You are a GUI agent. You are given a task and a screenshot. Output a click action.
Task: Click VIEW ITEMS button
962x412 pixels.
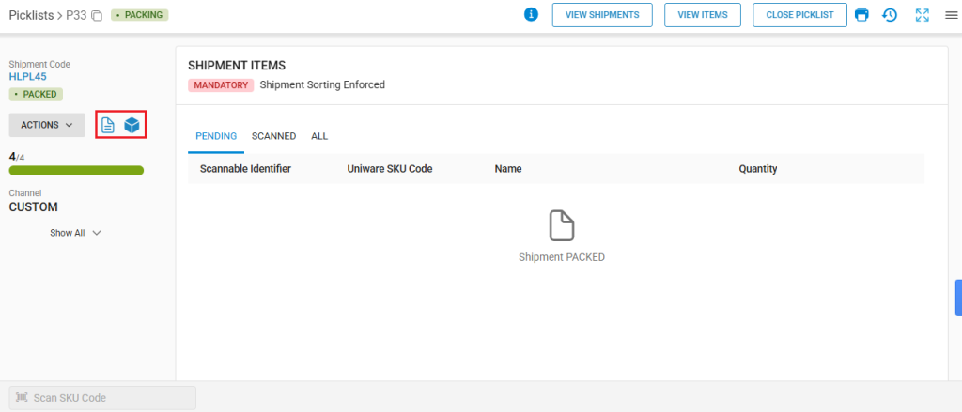pyautogui.click(x=703, y=15)
